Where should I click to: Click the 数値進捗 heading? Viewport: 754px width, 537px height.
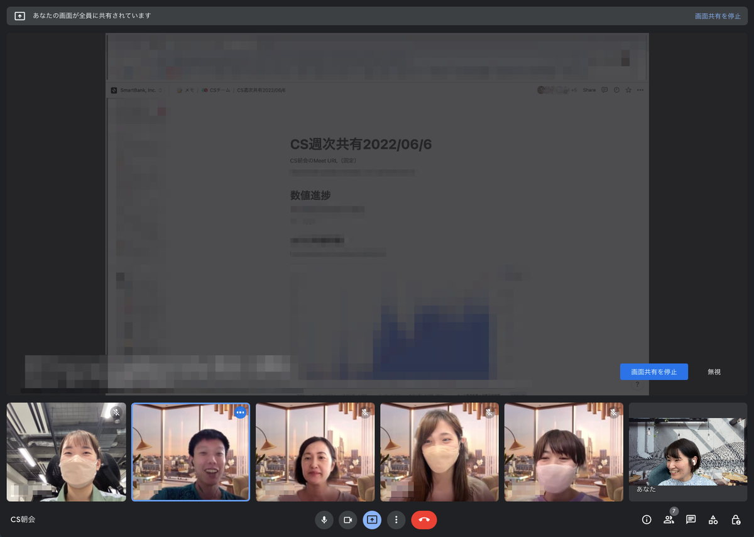click(x=310, y=196)
